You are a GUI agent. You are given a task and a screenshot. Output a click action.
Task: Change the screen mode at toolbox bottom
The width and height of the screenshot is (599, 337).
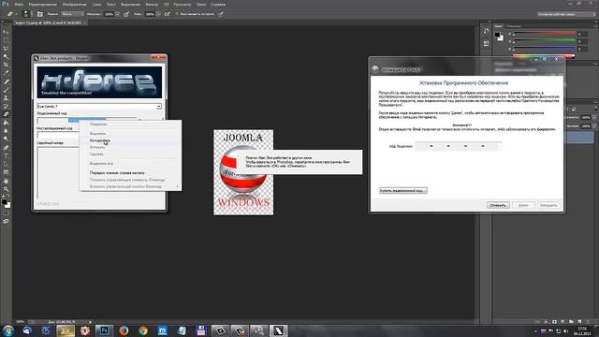(6, 221)
